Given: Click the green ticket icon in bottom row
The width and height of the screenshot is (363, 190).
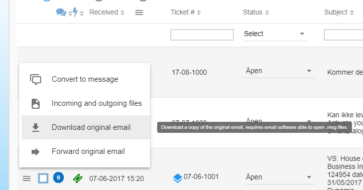Looking at the screenshot, I should 77,178.
